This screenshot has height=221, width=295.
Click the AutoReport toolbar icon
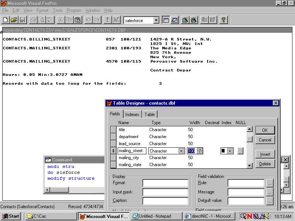(213, 20)
